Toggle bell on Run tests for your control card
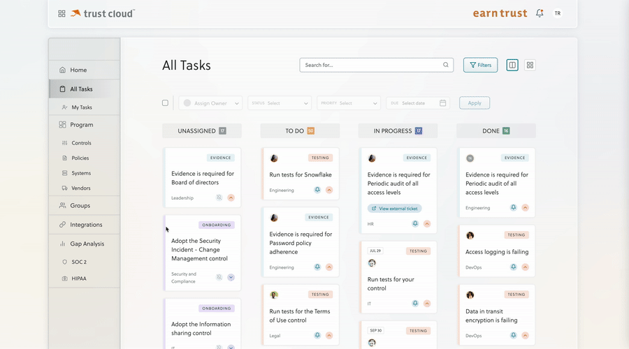629x349 pixels. tap(415, 304)
